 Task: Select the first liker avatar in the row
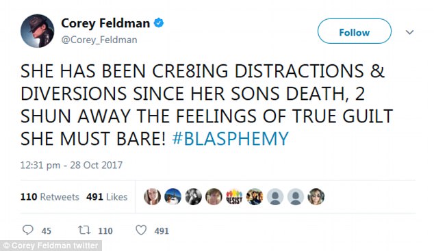(x=152, y=197)
